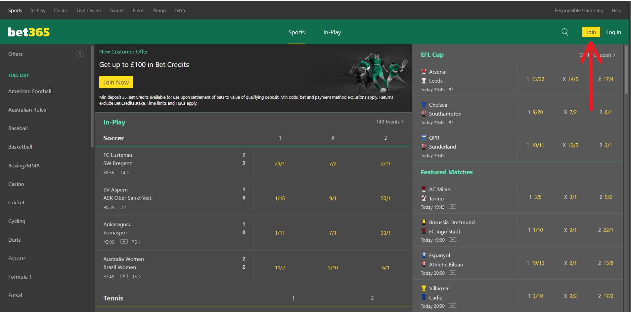Click the Join Now offer button
Screen dimensions: 631x312
116,82
